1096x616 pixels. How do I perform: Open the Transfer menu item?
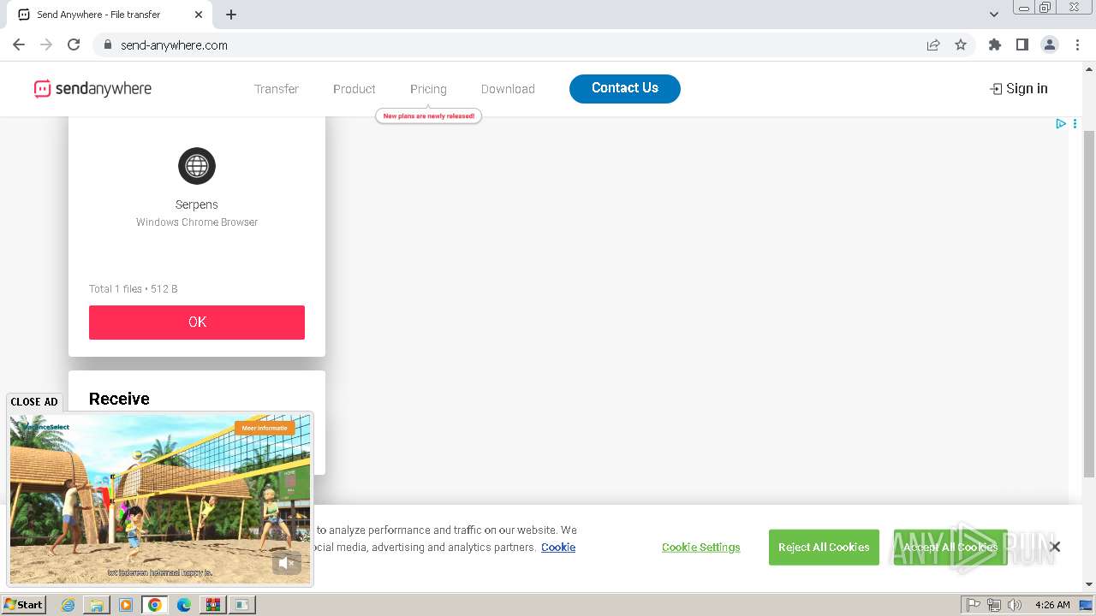tap(277, 89)
